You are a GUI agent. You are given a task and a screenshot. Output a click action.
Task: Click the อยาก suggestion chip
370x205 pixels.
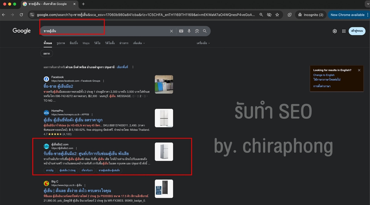(47, 54)
